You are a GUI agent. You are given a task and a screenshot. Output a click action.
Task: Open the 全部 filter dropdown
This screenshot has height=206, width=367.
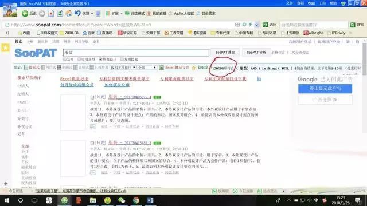[147, 68]
